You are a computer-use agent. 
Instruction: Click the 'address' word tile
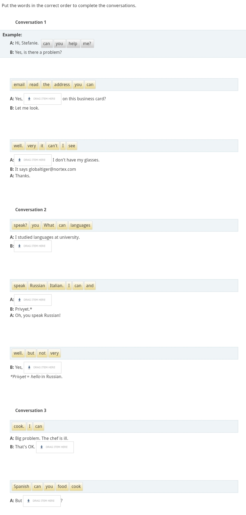click(62, 85)
